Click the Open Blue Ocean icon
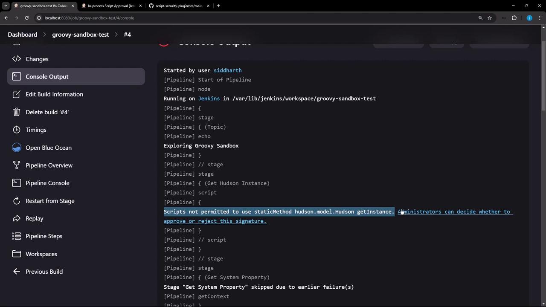This screenshot has height=307, width=546. 17,148
